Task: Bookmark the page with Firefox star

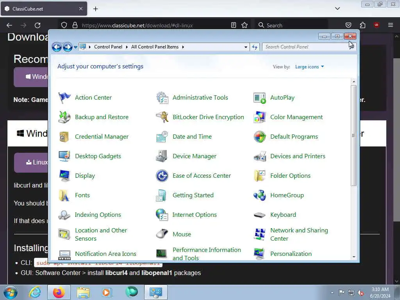Action: click(x=245, y=25)
